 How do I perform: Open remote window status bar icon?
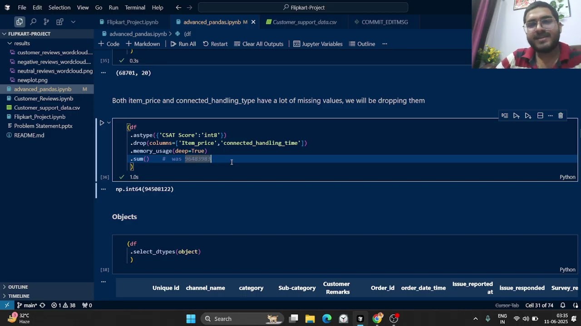(x=7, y=305)
